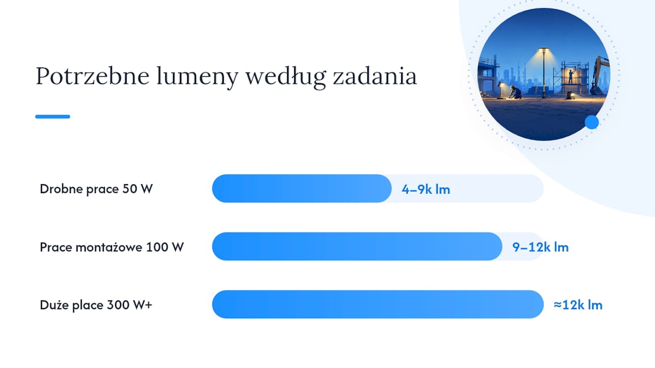Screen dimensions: 655x368
Task: Click the excavator in the illustration
Action: [x=599, y=75]
